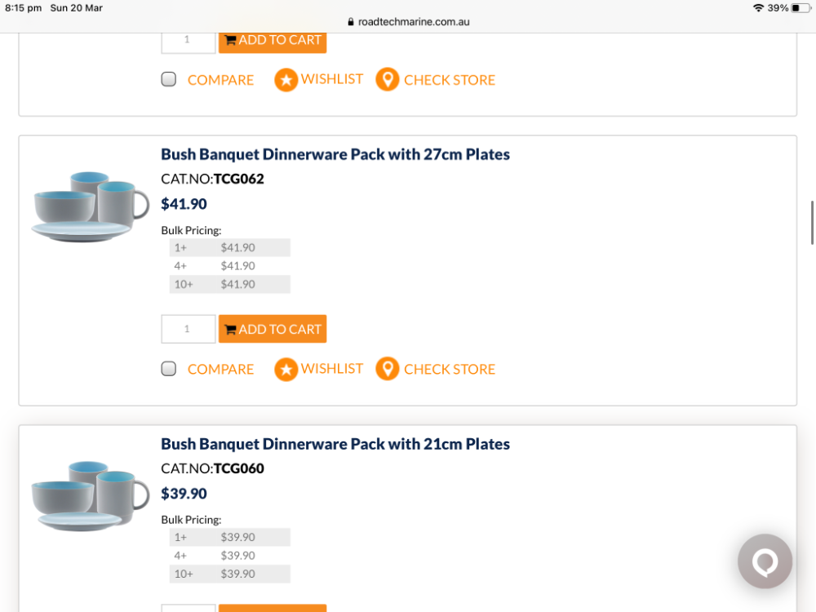
Task: Click the topmost quantity input field
Action: pyautogui.click(x=188, y=41)
